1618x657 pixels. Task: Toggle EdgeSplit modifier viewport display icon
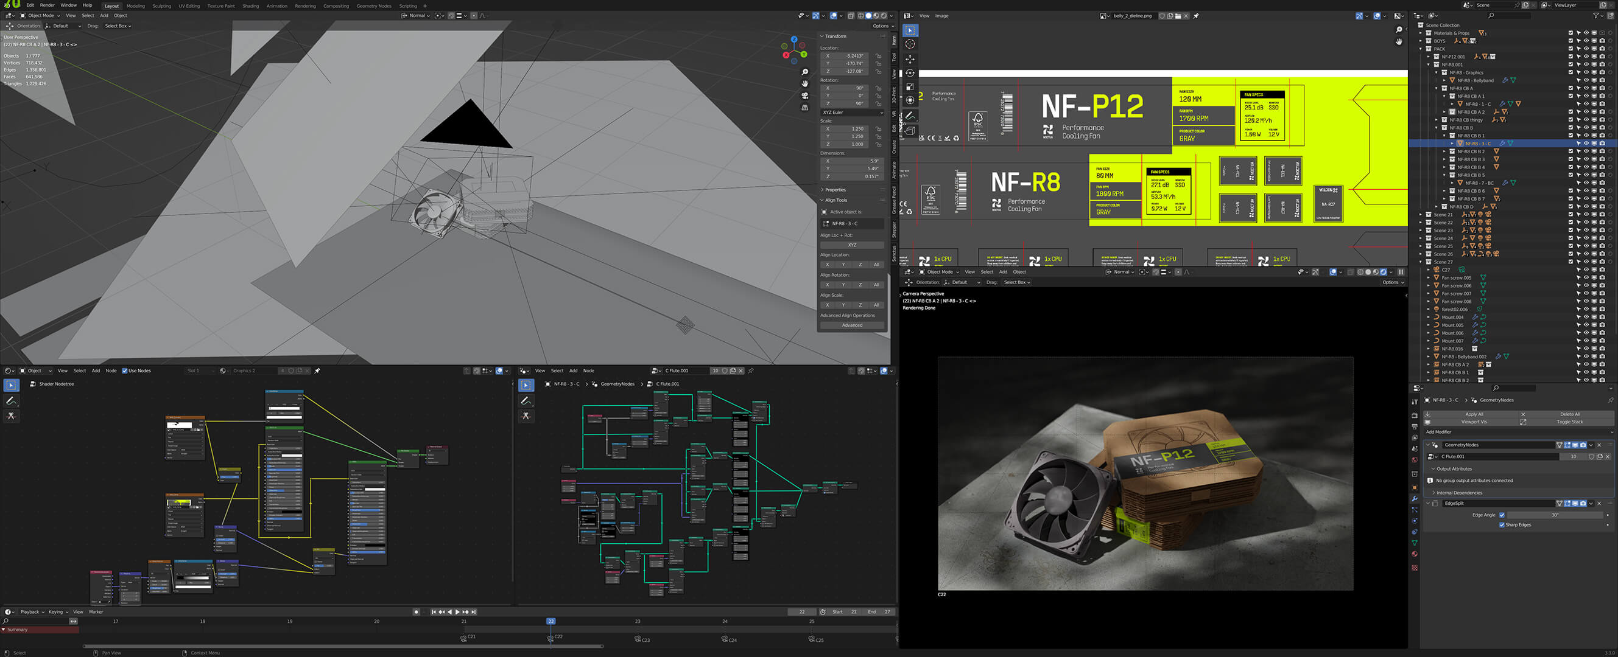coord(1575,503)
